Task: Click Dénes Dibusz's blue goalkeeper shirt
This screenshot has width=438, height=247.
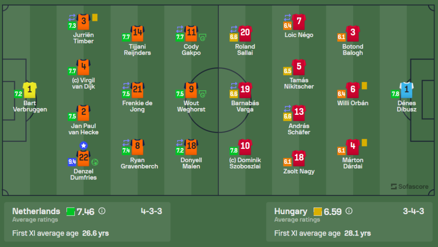Action: coord(407,90)
